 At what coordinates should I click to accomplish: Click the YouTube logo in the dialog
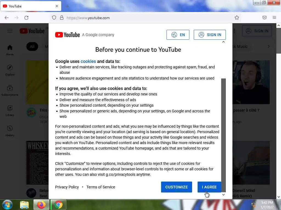click(x=68, y=35)
